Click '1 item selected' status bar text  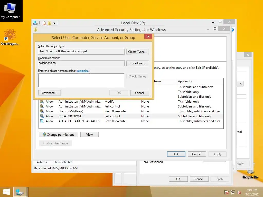pos(62,162)
